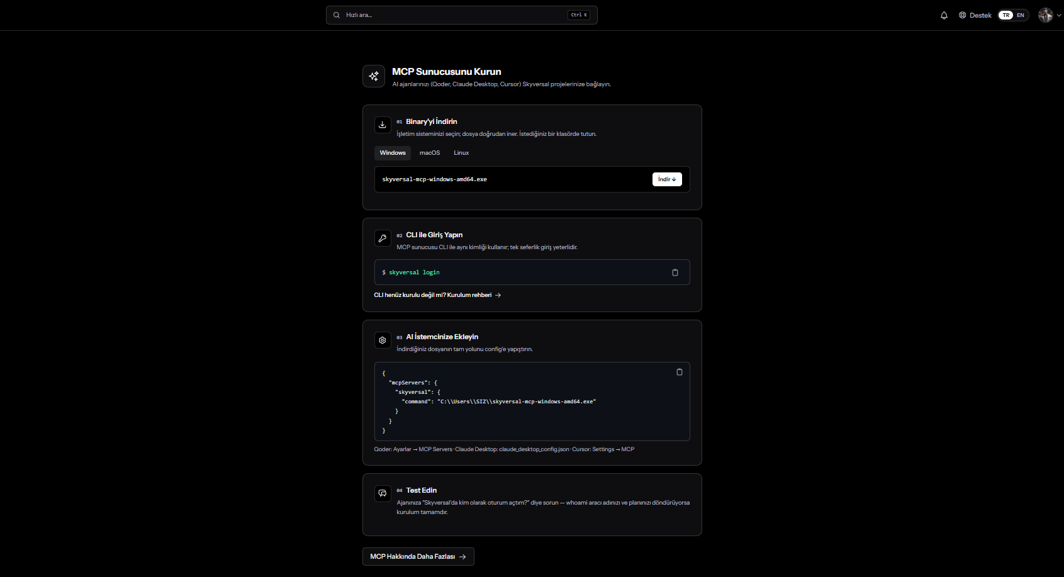Open MCP Hakkında Daha Fazlası

pos(418,557)
